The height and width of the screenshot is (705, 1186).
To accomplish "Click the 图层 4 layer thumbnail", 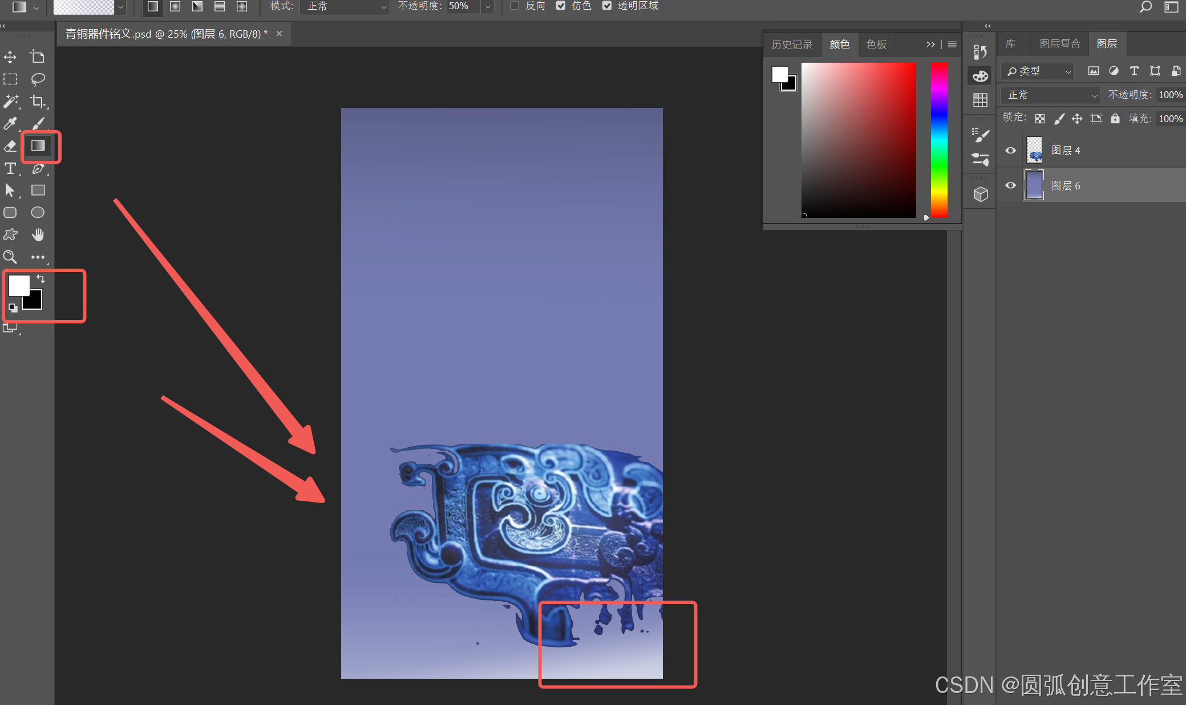I will tap(1034, 151).
